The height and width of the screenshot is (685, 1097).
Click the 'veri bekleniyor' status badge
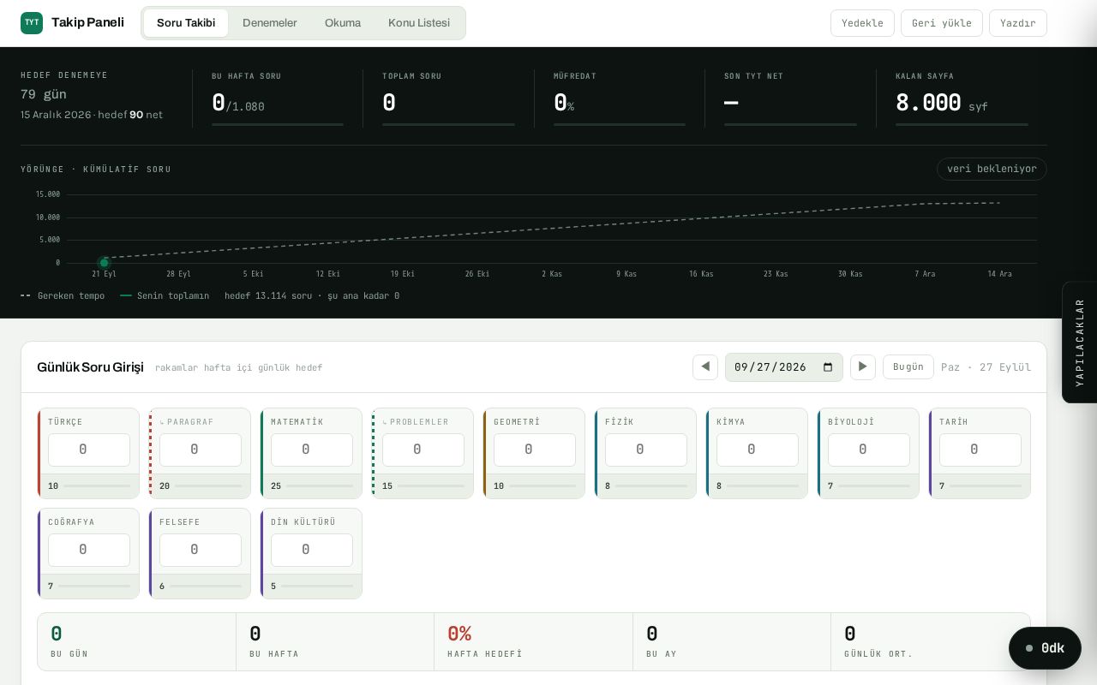tap(992, 169)
